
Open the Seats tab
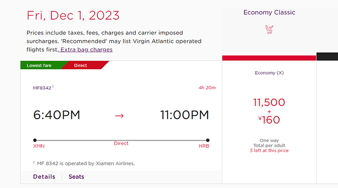[76, 177]
